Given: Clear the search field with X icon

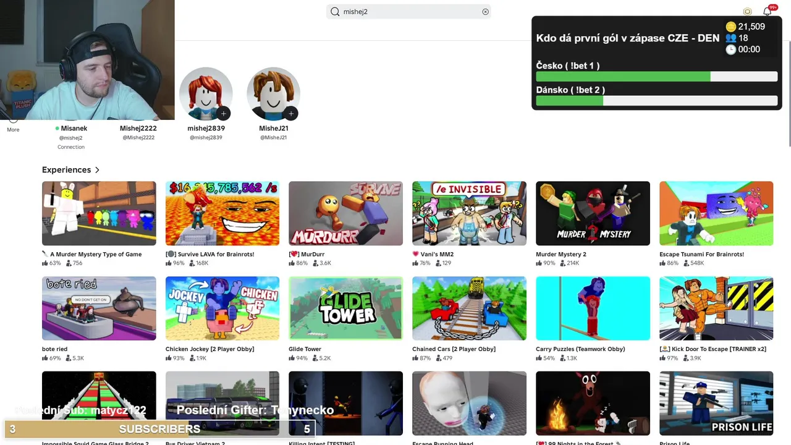Looking at the screenshot, I should (x=485, y=12).
